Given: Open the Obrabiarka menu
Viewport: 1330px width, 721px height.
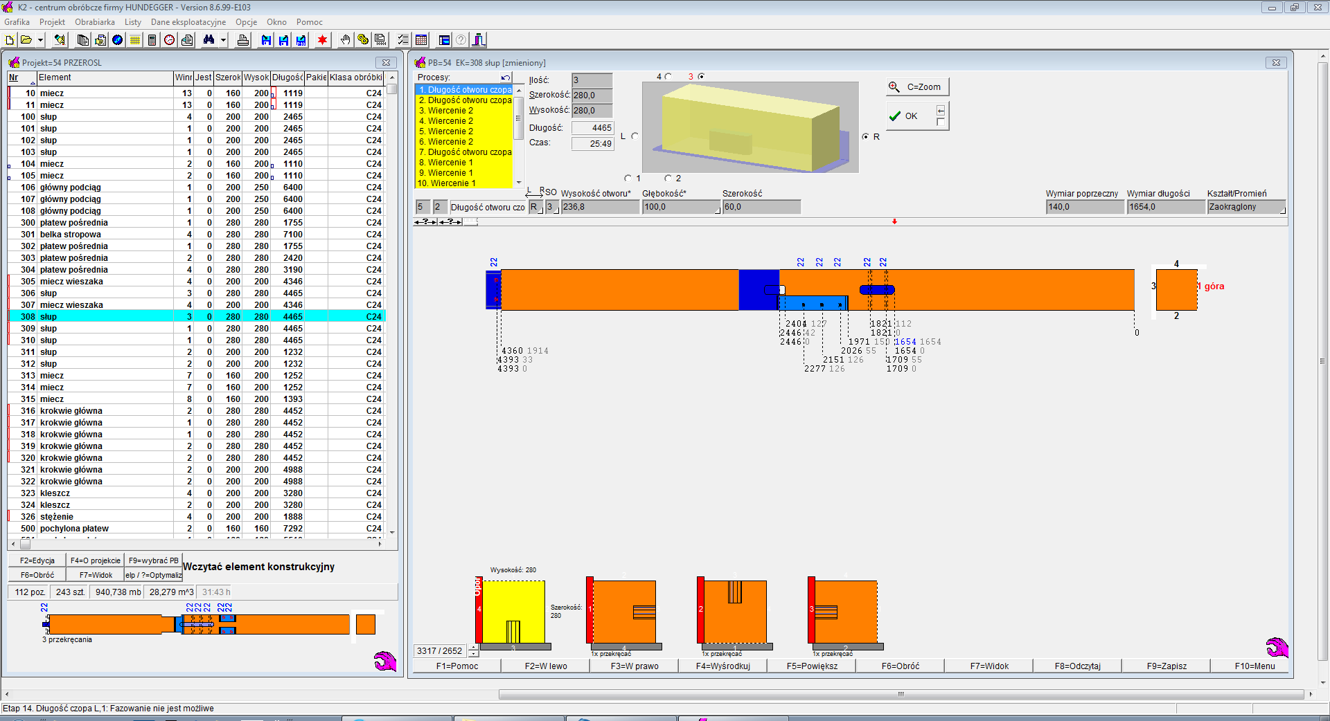Looking at the screenshot, I should pyautogui.click(x=94, y=22).
